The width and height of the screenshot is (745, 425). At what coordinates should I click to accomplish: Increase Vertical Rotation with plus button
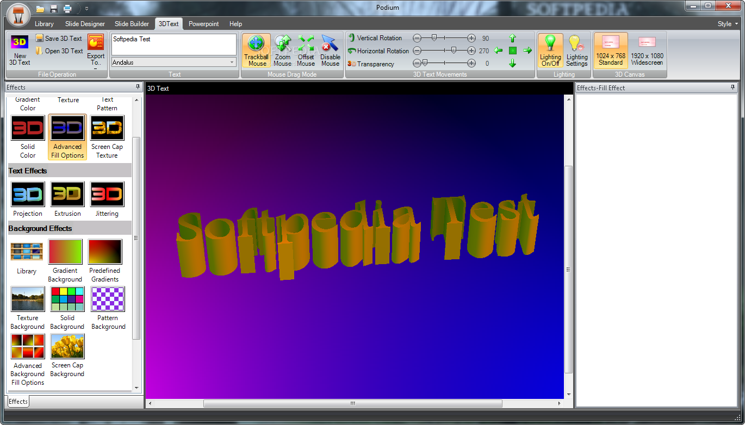coord(471,38)
